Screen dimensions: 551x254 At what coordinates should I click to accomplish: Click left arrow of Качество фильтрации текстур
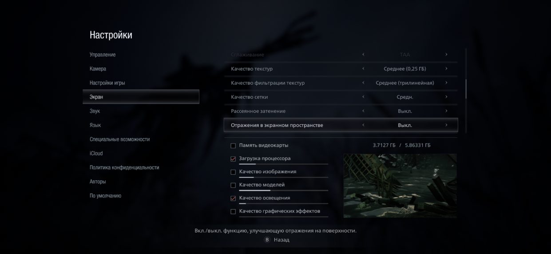coord(363,83)
